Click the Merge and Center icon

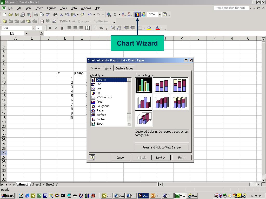[x=88, y=28]
